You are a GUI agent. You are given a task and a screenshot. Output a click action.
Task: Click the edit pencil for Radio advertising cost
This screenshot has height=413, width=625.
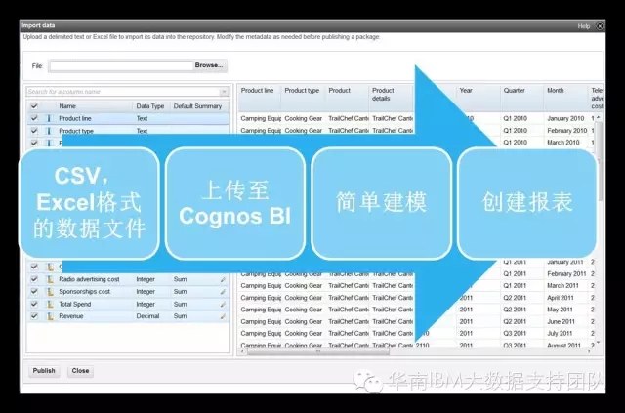223,280
